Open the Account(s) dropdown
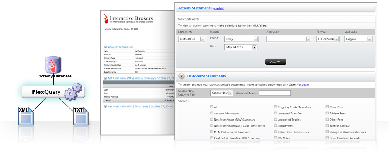Image resolution: width=389 pixels, height=164 pixels. [288, 39]
